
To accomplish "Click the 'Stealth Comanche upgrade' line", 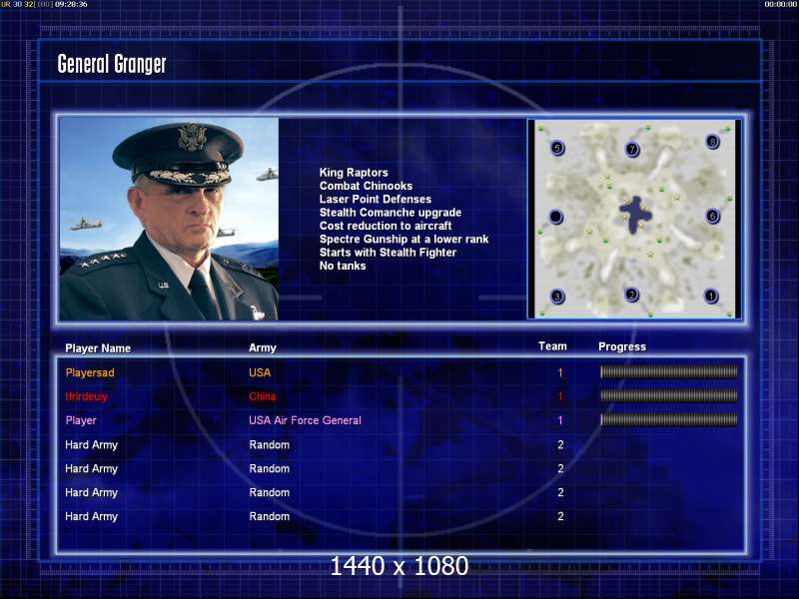I will click(x=391, y=213).
